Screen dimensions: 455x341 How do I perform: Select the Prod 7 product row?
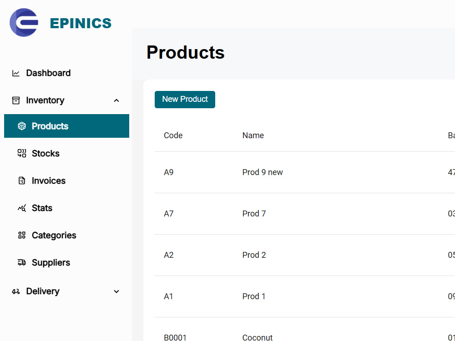(x=305, y=214)
